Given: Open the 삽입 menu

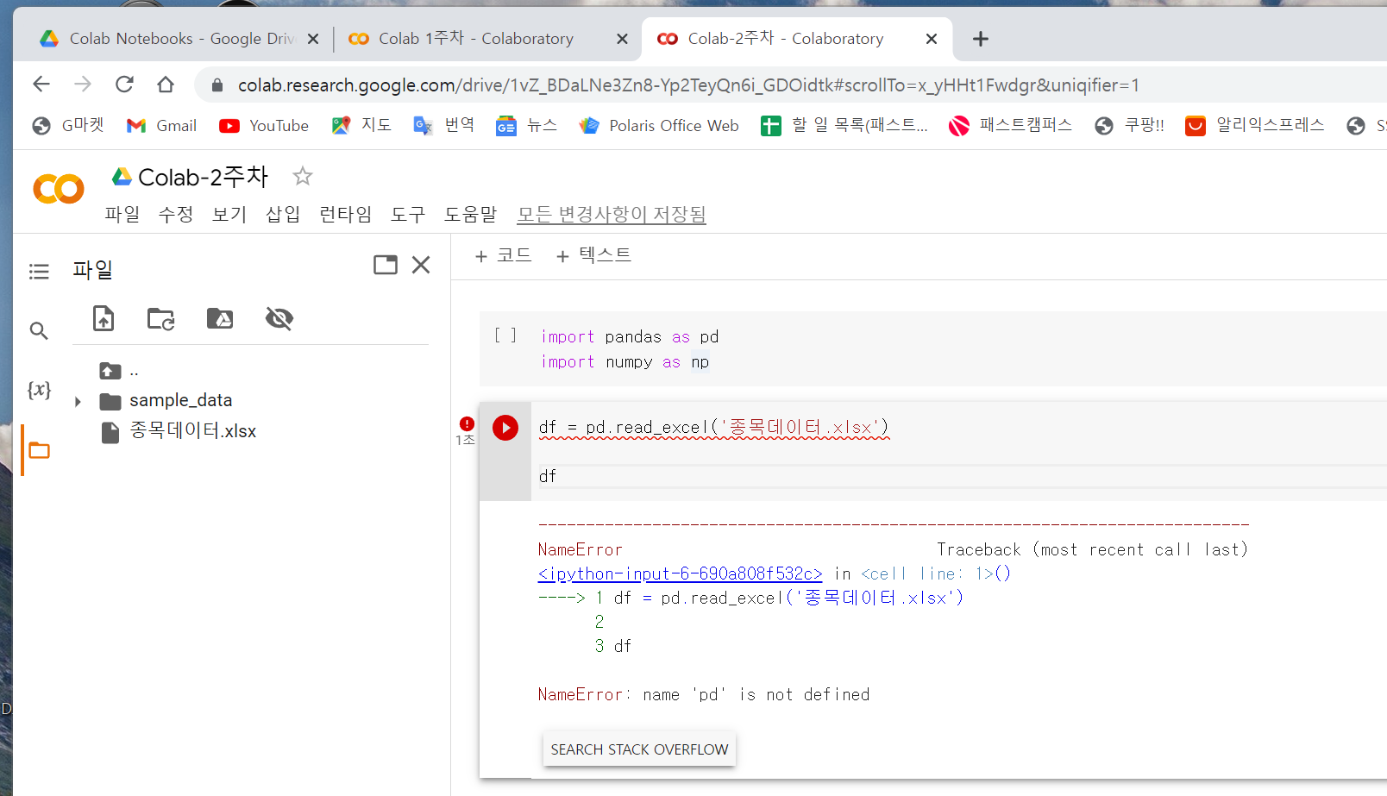Looking at the screenshot, I should pyautogui.click(x=283, y=214).
